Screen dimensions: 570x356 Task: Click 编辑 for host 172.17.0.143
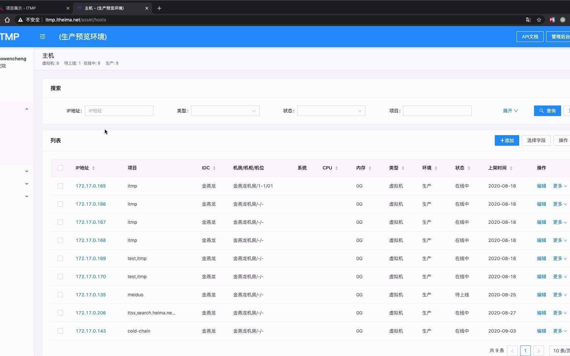pos(542,331)
